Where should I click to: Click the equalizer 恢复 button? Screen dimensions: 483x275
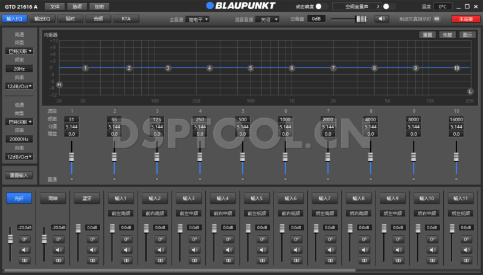point(447,35)
